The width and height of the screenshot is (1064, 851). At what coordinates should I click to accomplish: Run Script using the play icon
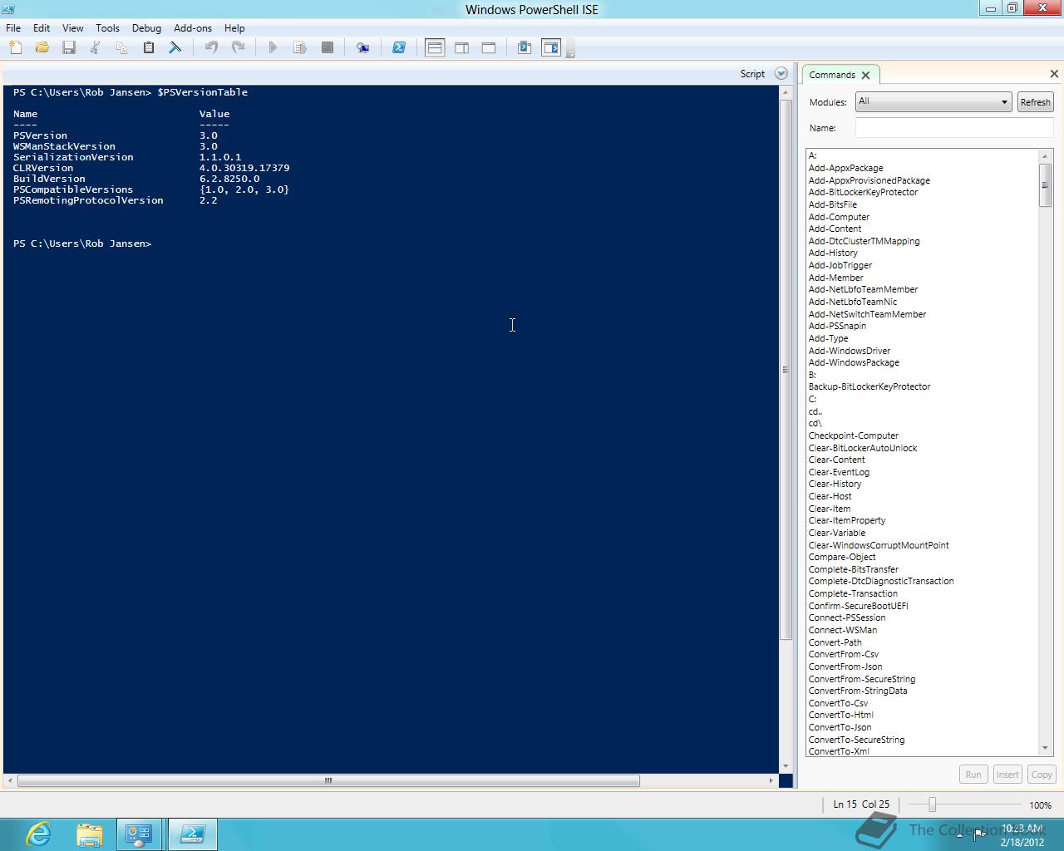pos(273,48)
